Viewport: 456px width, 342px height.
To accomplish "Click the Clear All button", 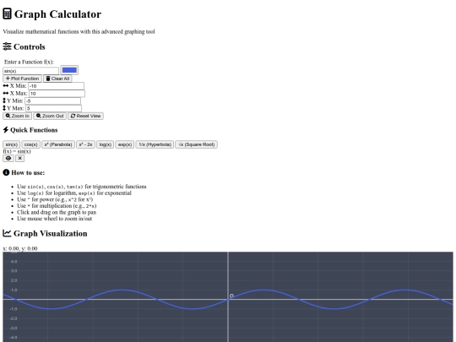I will point(57,79).
